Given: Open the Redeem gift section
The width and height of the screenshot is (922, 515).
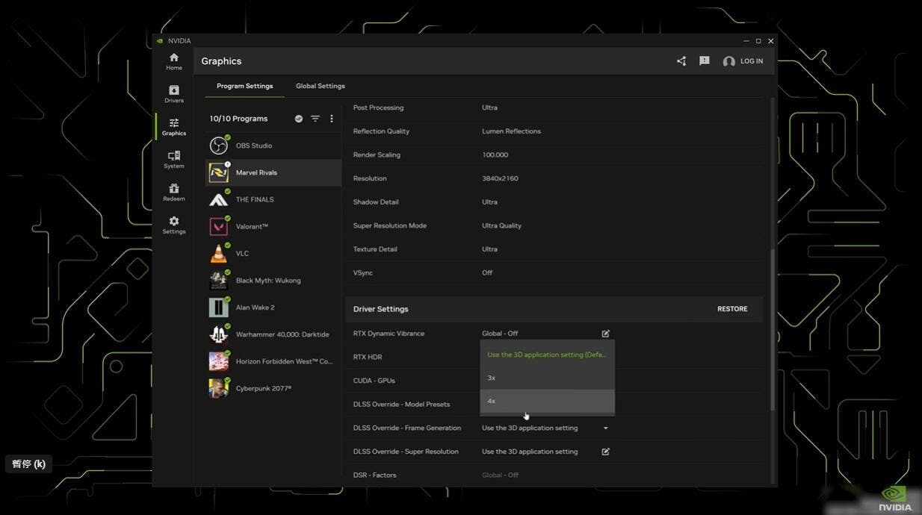Looking at the screenshot, I should pos(174,193).
